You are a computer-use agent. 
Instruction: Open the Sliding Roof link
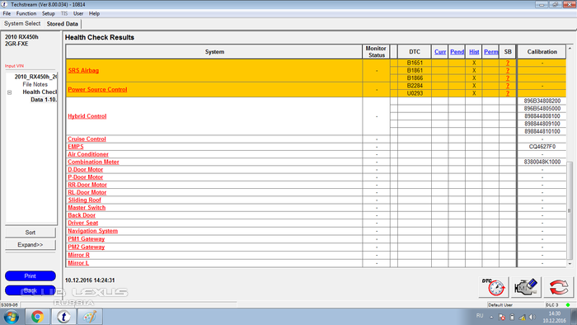(x=84, y=200)
